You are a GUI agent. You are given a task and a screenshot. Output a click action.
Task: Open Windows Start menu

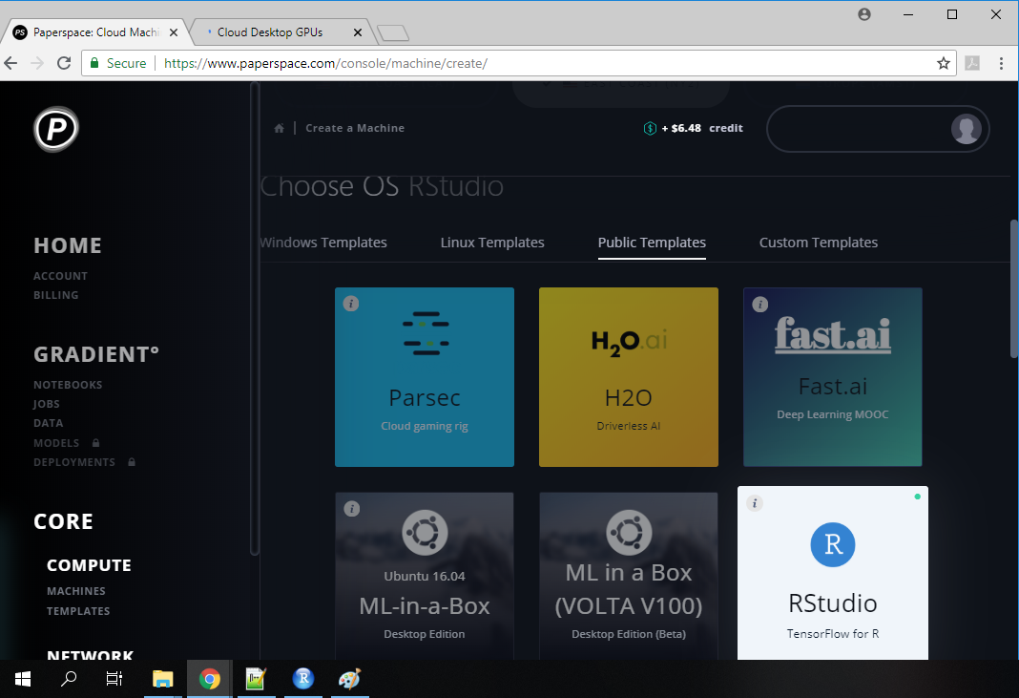tap(23, 679)
